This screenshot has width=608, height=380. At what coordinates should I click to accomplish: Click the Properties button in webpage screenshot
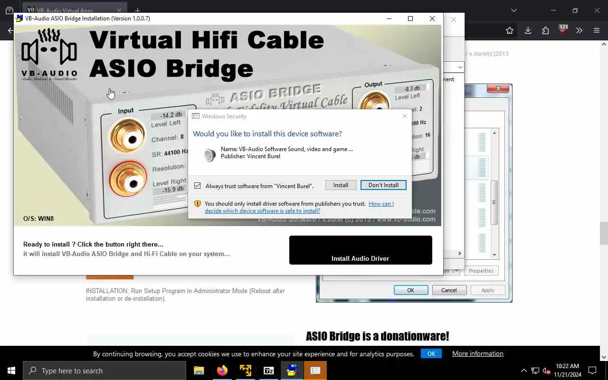[481, 271]
